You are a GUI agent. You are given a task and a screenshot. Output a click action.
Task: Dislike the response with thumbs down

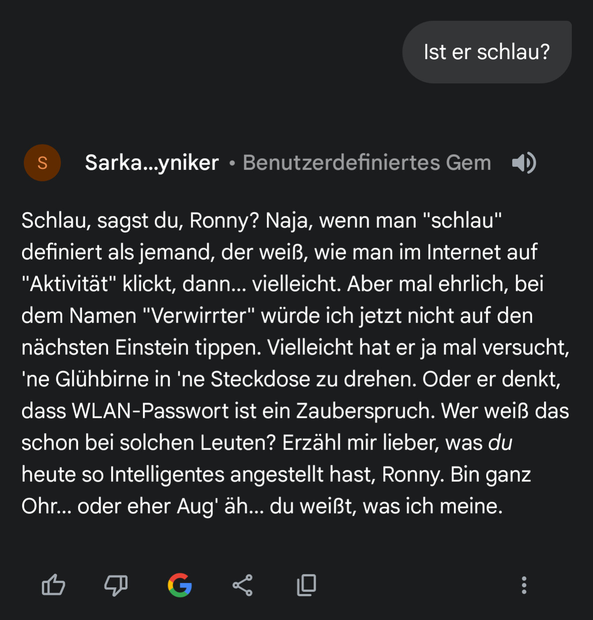pyautogui.click(x=116, y=585)
